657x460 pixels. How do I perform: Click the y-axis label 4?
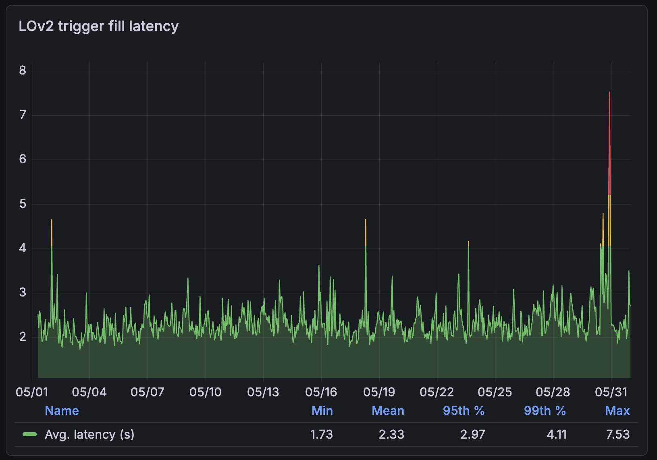(23, 248)
